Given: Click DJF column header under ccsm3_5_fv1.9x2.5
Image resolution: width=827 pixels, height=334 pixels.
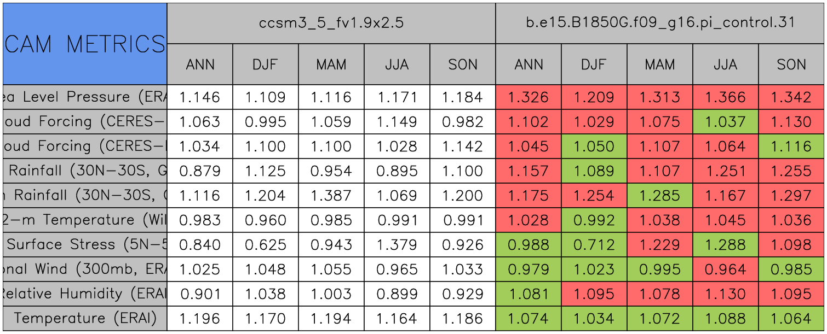Looking at the screenshot, I should pyautogui.click(x=266, y=65).
